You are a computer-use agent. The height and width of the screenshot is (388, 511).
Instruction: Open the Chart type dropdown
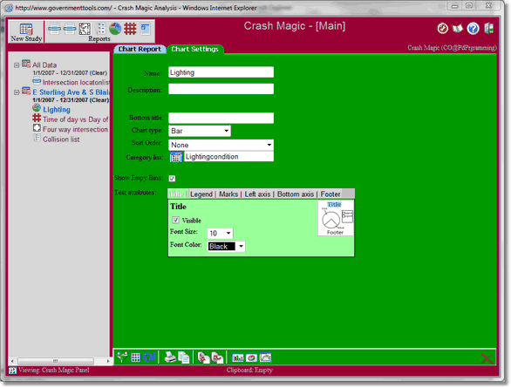click(200, 131)
